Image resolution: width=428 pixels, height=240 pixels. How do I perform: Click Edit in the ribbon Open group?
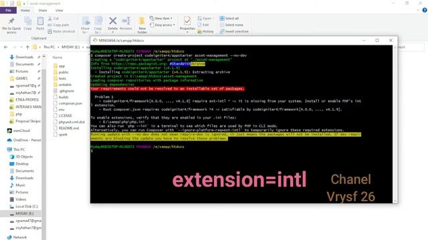pos(203,25)
